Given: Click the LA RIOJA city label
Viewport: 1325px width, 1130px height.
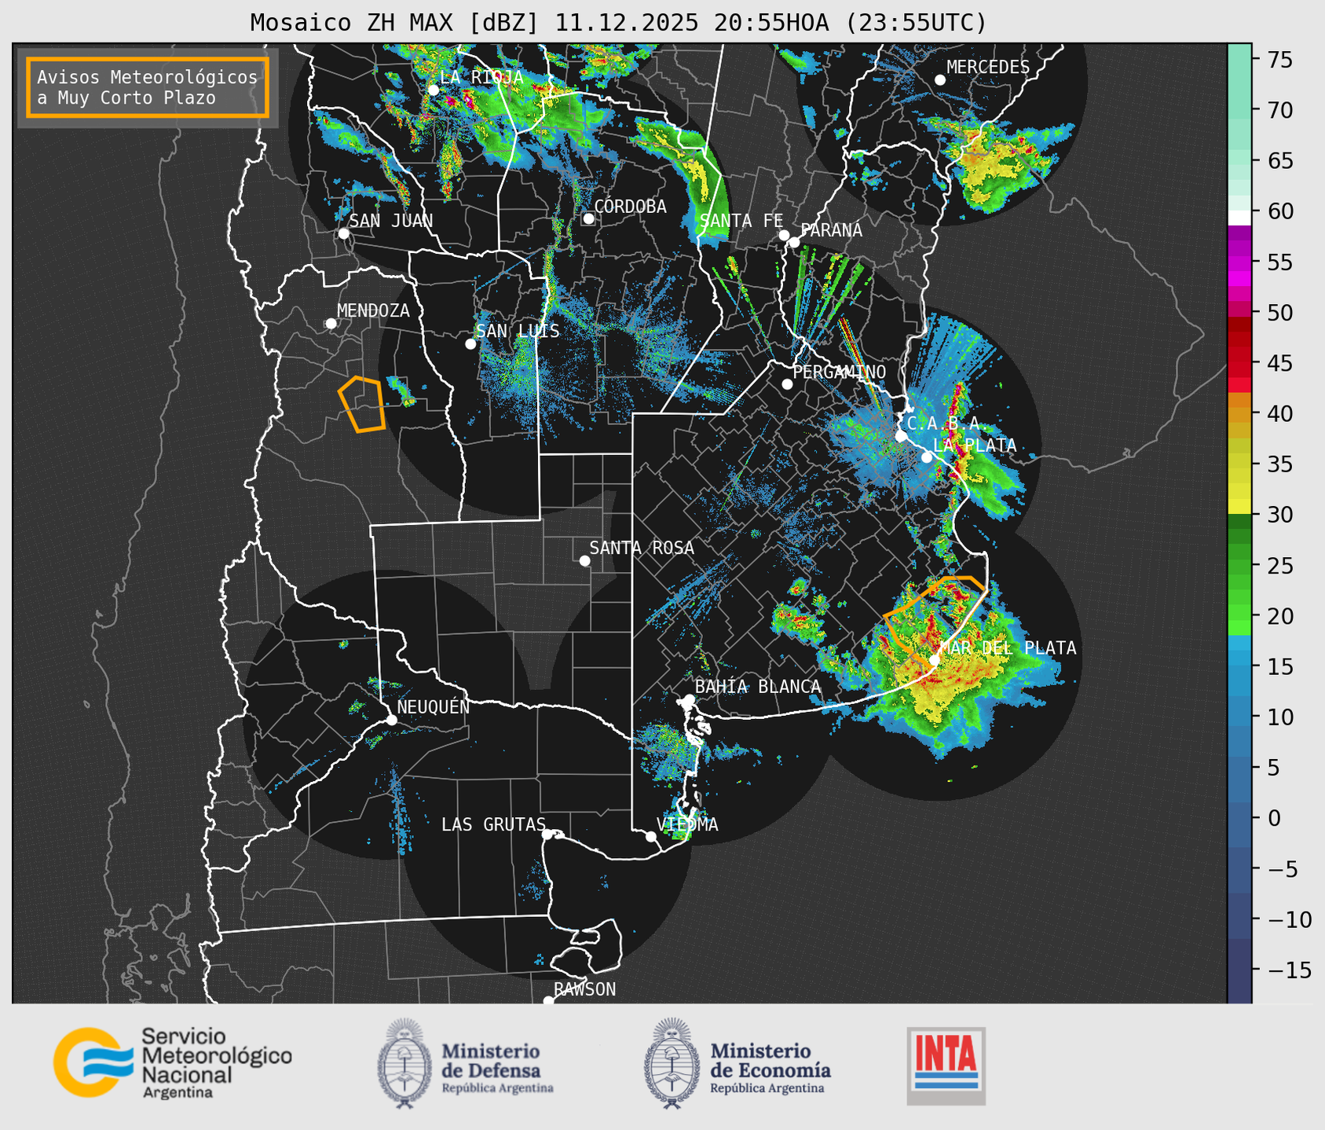Looking at the screenshot, I should tap(481, 77).
